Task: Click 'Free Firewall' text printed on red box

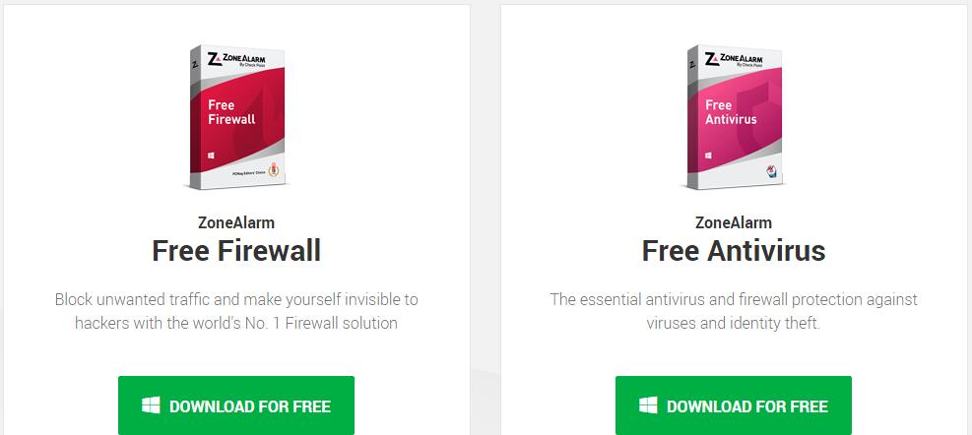Action: pos(231,111)
